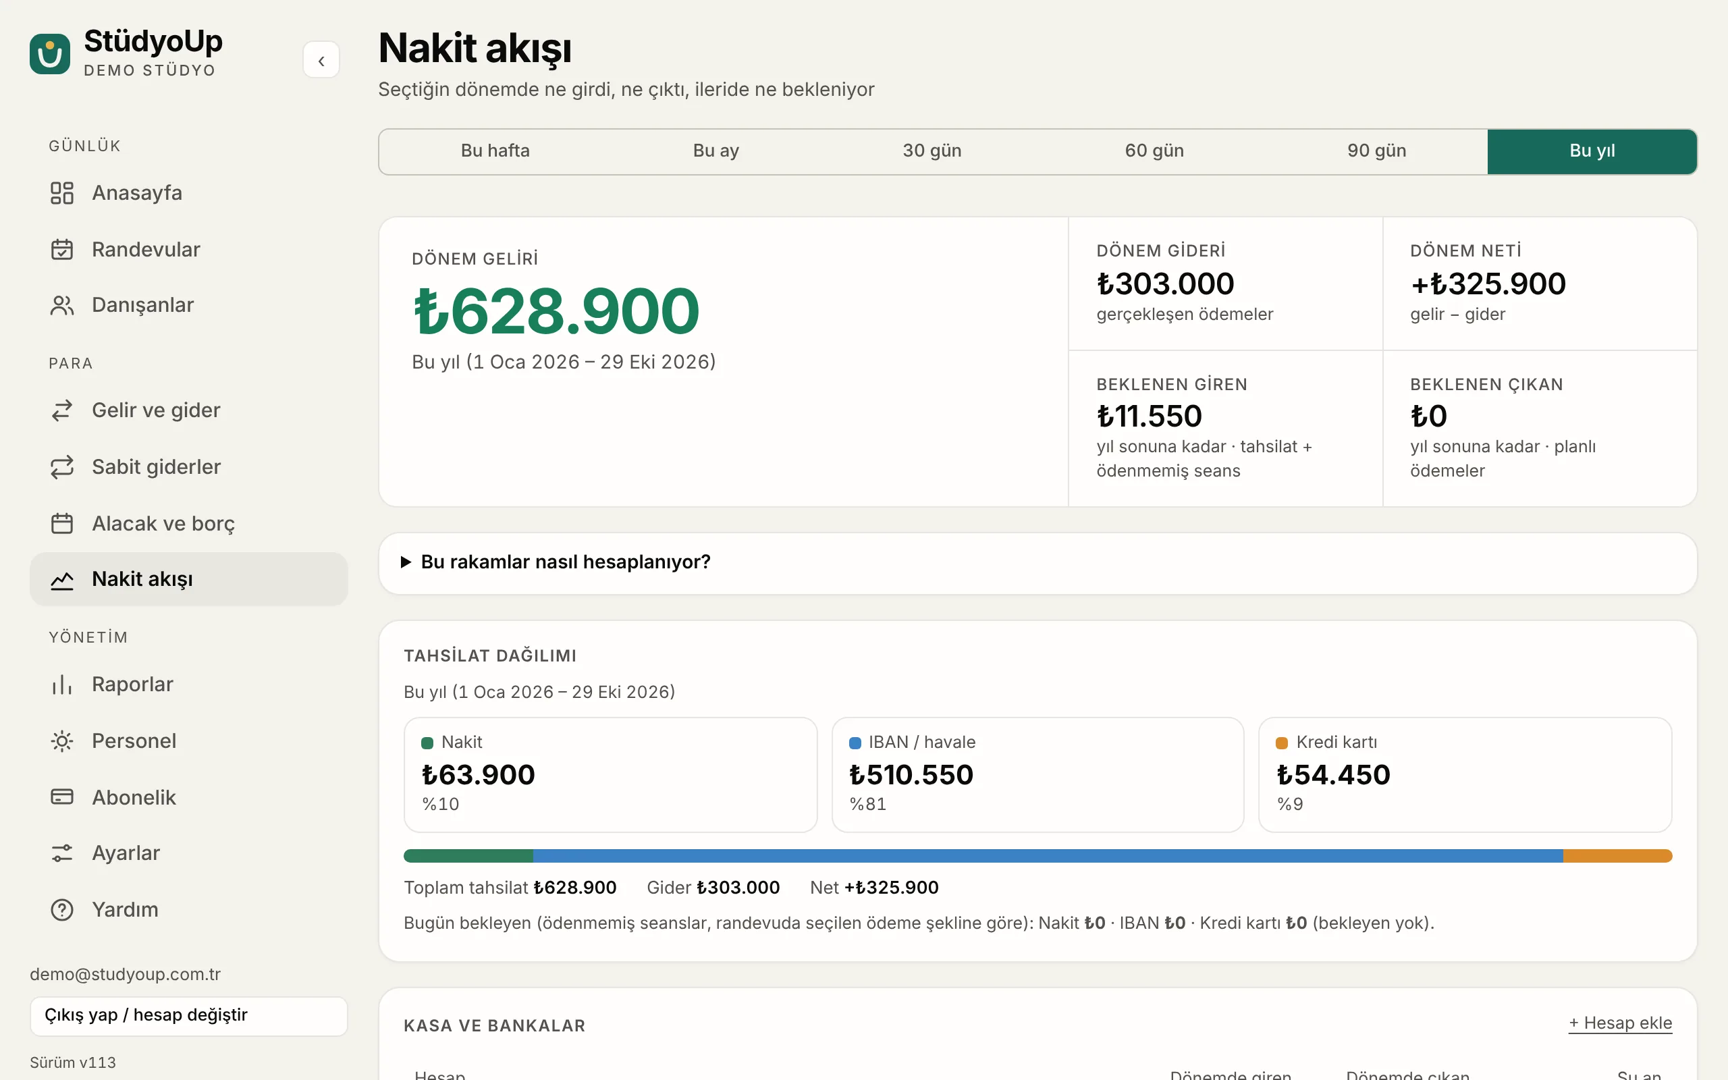Click the Raporlar bar chart icon

62,684
